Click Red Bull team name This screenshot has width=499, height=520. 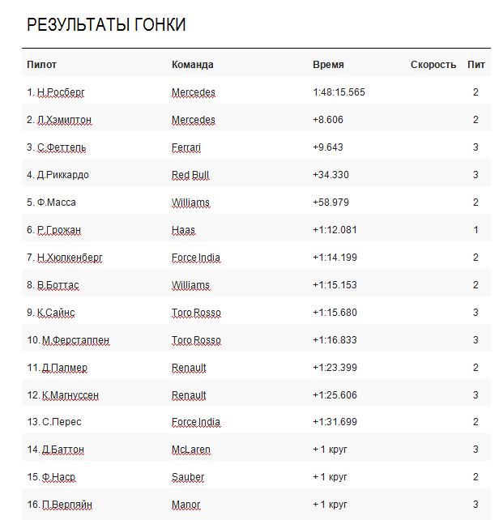pyautogui.click(x=190, y=175)
